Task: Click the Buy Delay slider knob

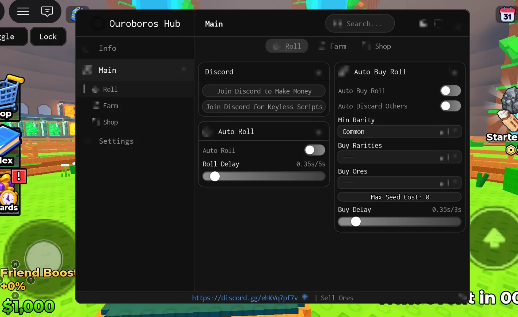Action: click(x=356, y=221)
